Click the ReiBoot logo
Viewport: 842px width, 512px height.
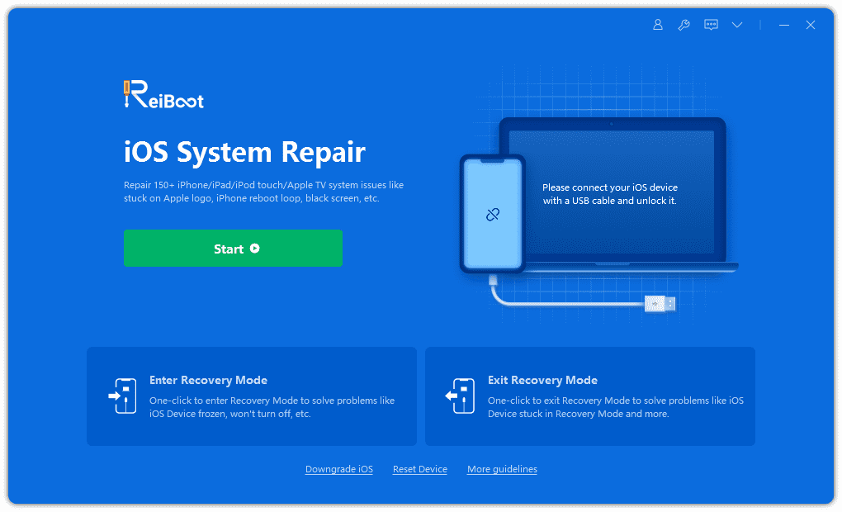tap(163, 95)
